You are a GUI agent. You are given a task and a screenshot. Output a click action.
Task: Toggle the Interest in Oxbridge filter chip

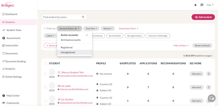click(158, 36)
